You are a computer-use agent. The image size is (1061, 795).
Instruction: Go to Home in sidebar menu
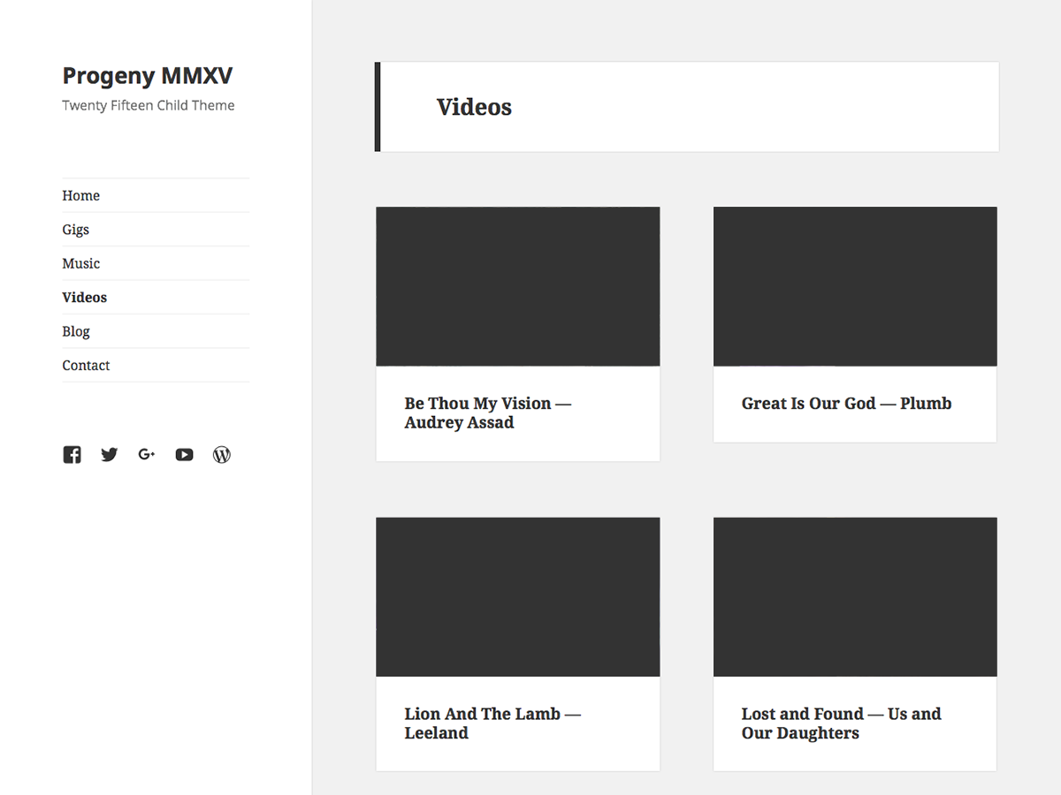80,195
